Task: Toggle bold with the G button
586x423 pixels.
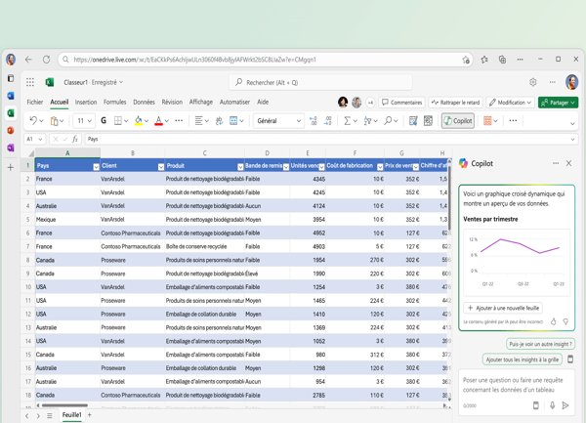Action: (104, 121)
